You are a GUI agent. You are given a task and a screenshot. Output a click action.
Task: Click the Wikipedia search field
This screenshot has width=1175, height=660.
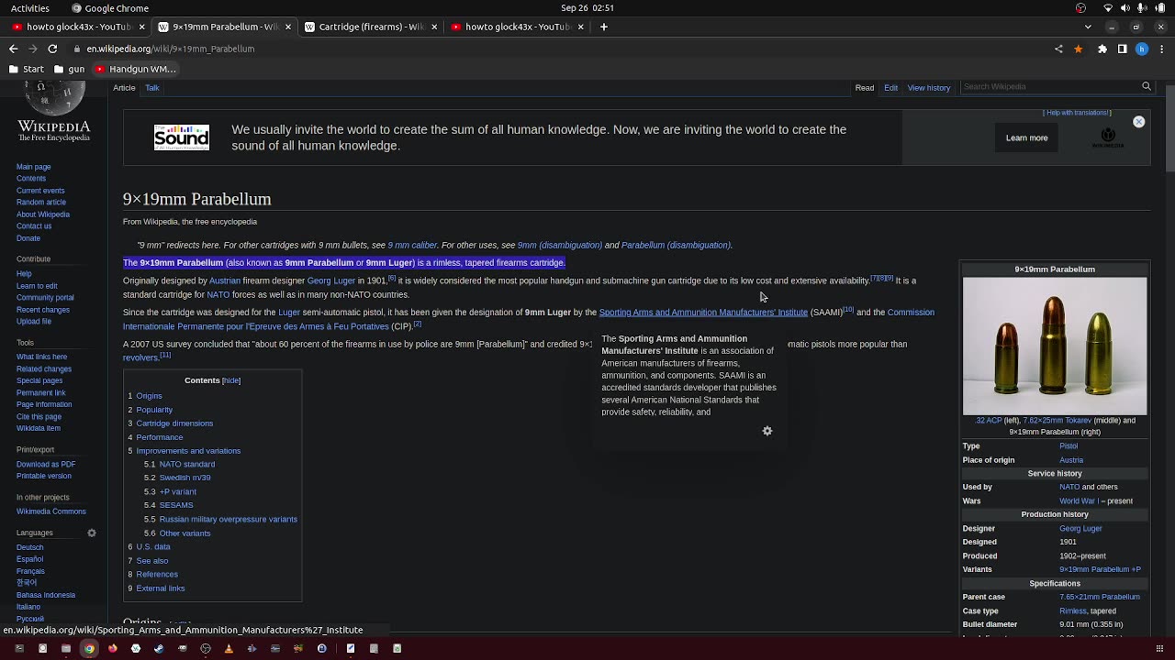1049,86
